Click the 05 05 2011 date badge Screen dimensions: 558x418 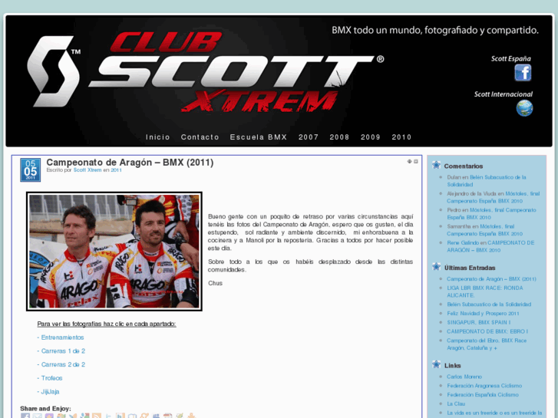coord(30,170)
